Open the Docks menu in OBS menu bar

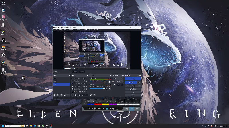(x=72, y=30)
